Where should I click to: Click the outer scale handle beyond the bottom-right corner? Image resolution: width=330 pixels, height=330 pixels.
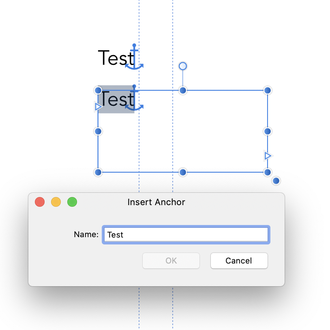(x=276, y=180)
